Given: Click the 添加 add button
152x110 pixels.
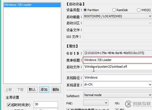Looking at the screenshot, I should click(44, 90).
